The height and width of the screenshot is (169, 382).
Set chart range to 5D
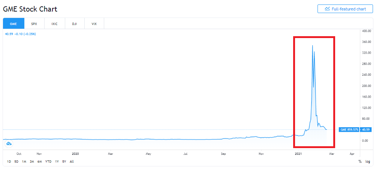tap(16, 162)
